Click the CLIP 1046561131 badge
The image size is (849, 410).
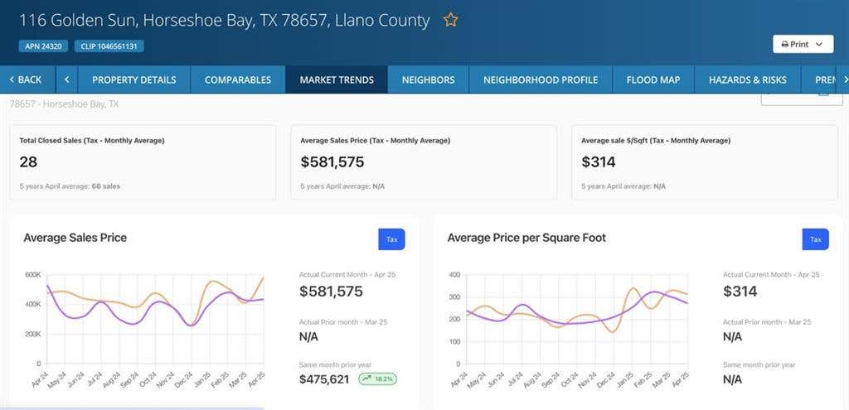(x=109, y=46)
